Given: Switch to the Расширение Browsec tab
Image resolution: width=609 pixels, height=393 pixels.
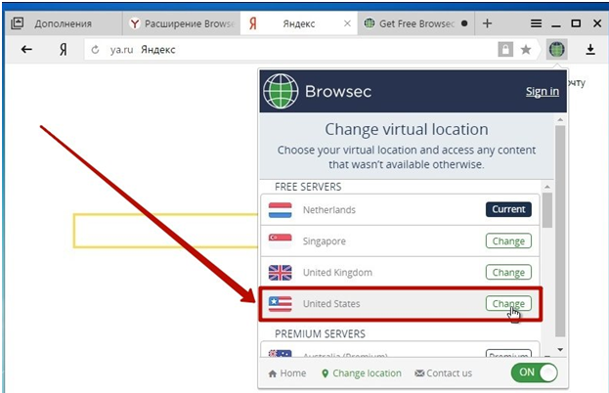Looking at the screenshot, I should 182,23.
